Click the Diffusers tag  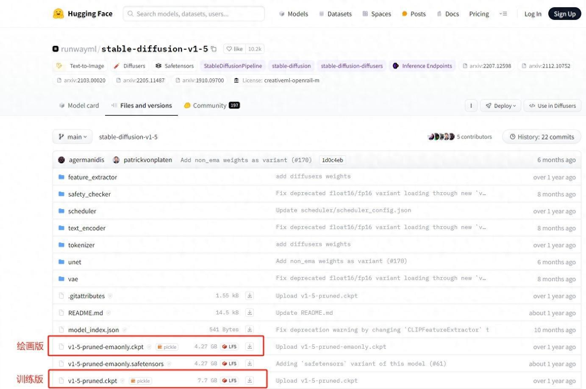[x=130, y=66]
